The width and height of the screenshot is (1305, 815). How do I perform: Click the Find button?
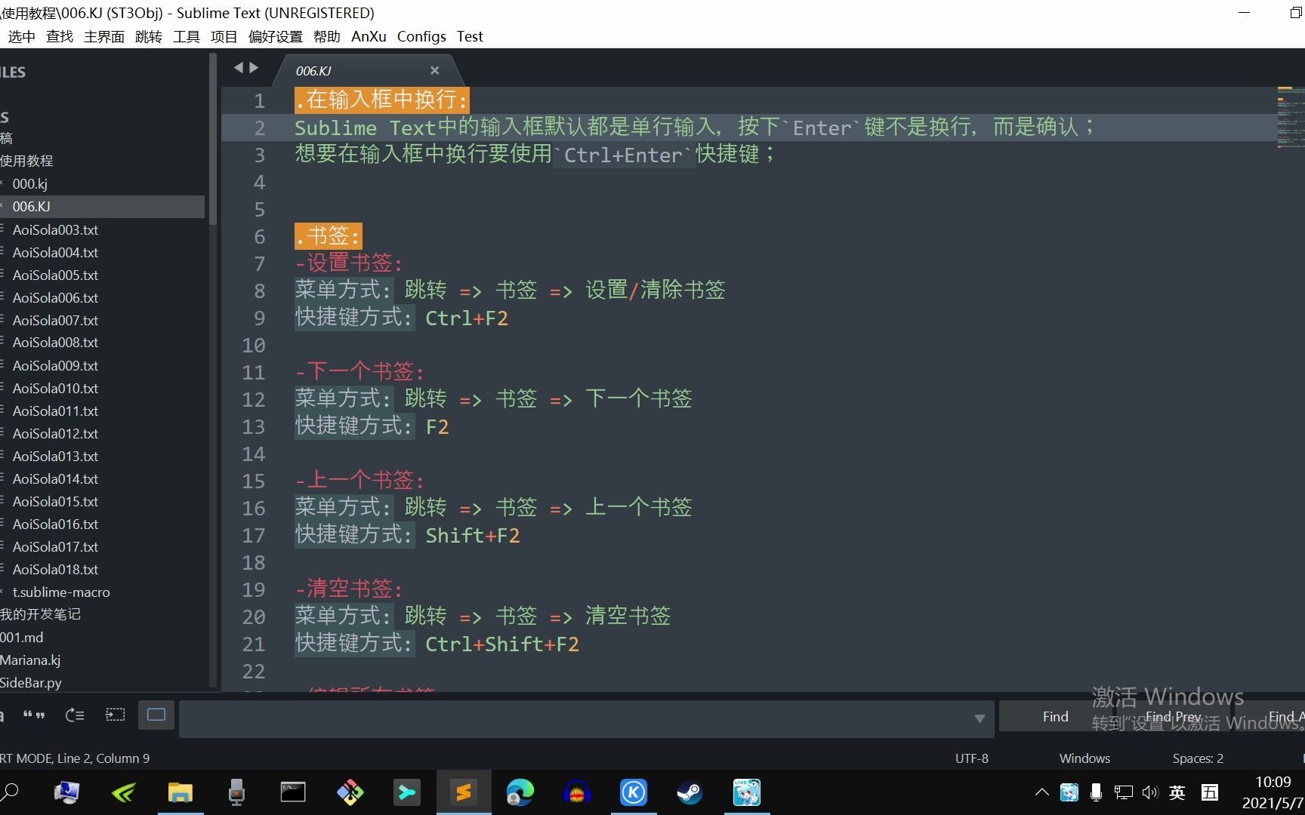click(1055, 716)
